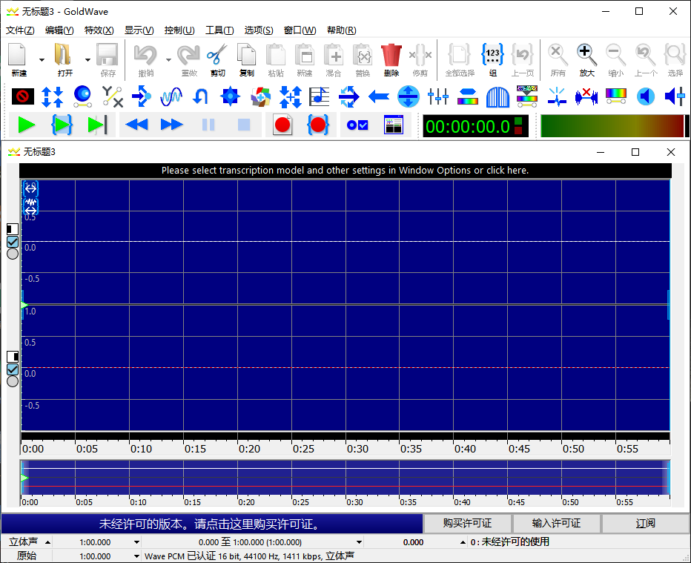This screenshot has height=563, width=691.
Task: Click the 输入许可证 button
Action: [556, 523]
